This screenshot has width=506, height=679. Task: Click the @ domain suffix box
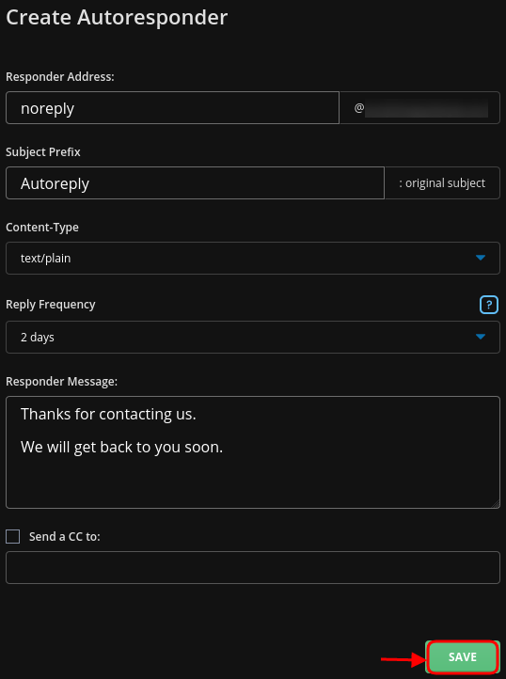[419, 108]
